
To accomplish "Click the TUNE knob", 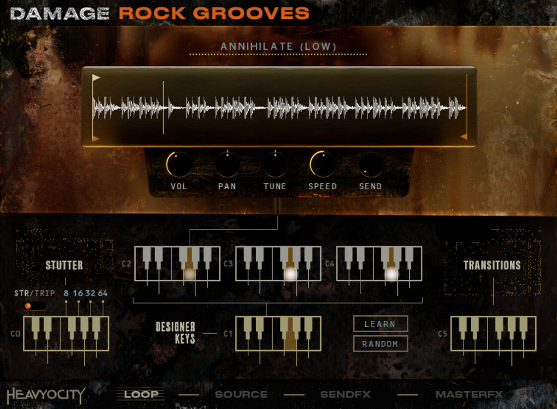I will tap(275, 164).
